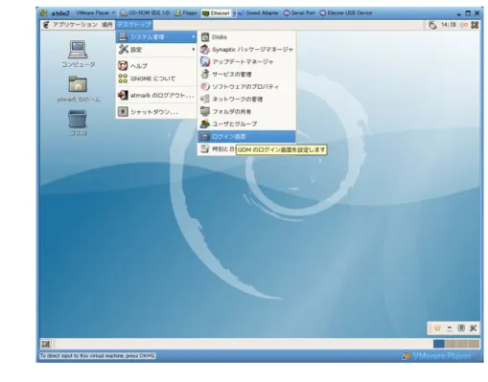
Task: Open サービスの管理 entry
Action: click(x=246, y=74)
